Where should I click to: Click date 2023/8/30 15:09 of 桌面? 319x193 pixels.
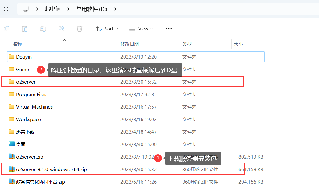138,145
